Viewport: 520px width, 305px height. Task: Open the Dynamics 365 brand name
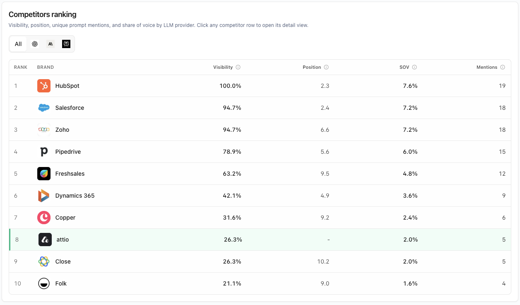click(75, 196)
